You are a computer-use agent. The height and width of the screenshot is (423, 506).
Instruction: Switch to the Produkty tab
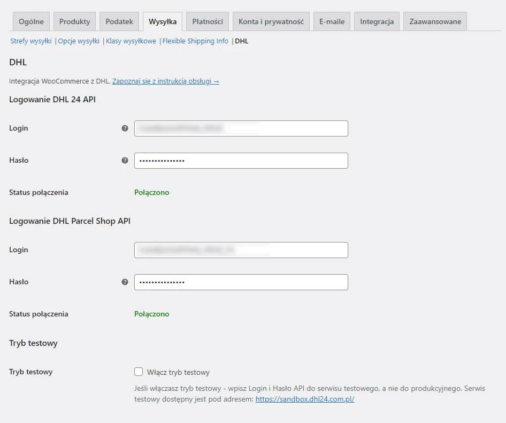point(74,21)
